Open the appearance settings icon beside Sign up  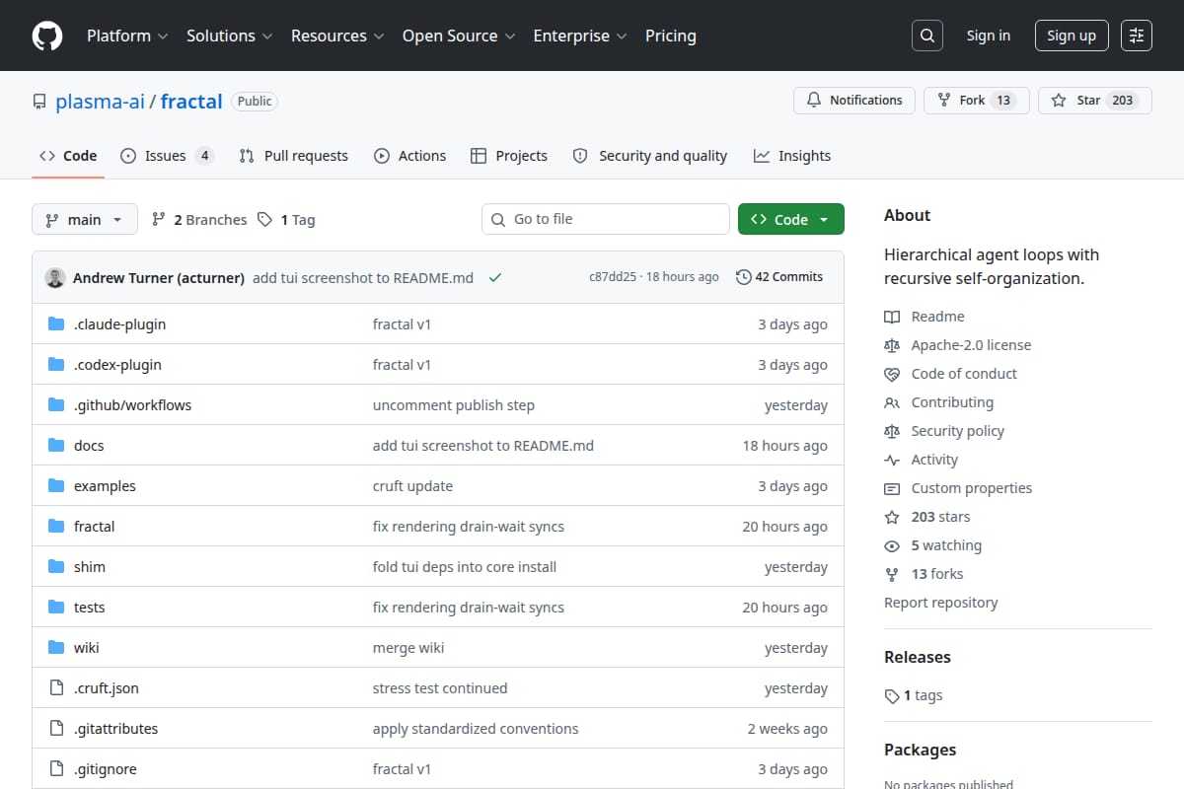point(1137,36)
